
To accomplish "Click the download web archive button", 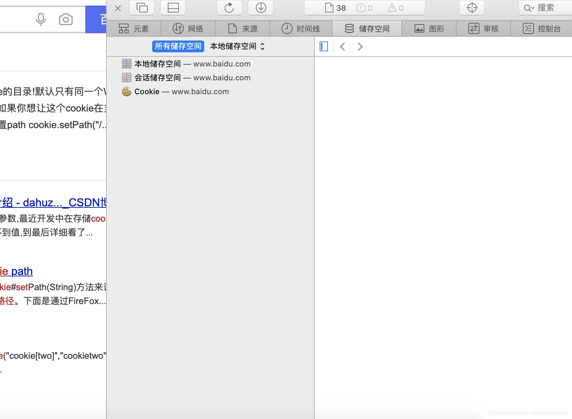I will pos(261,8).
